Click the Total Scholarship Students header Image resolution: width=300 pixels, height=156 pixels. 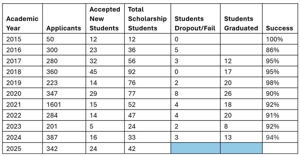coord(148,18)
